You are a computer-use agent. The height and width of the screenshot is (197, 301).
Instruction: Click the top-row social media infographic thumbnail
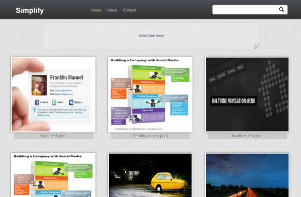coord(150,95)
